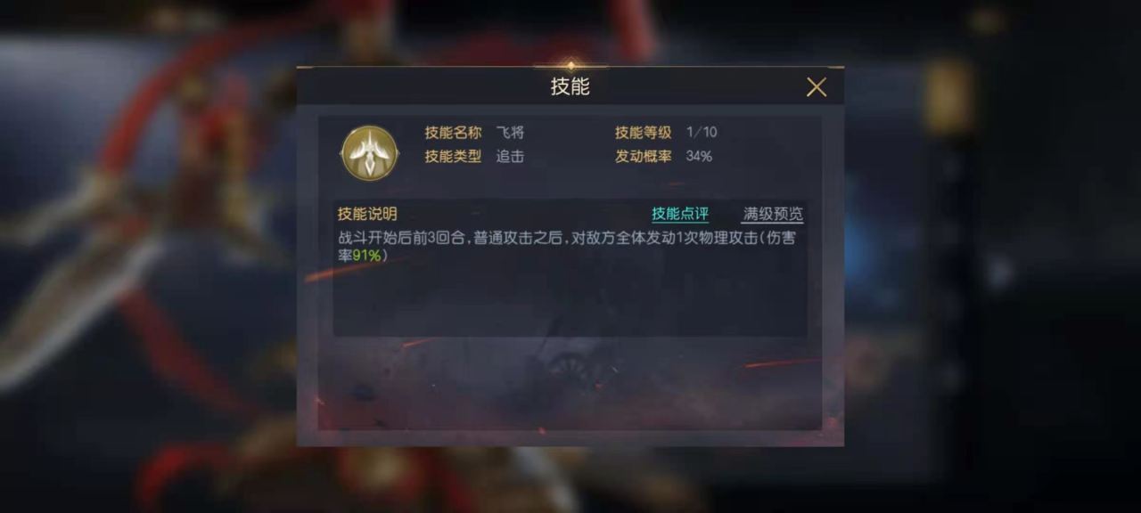Tap the green 91% damage rate text

(368, 256)
